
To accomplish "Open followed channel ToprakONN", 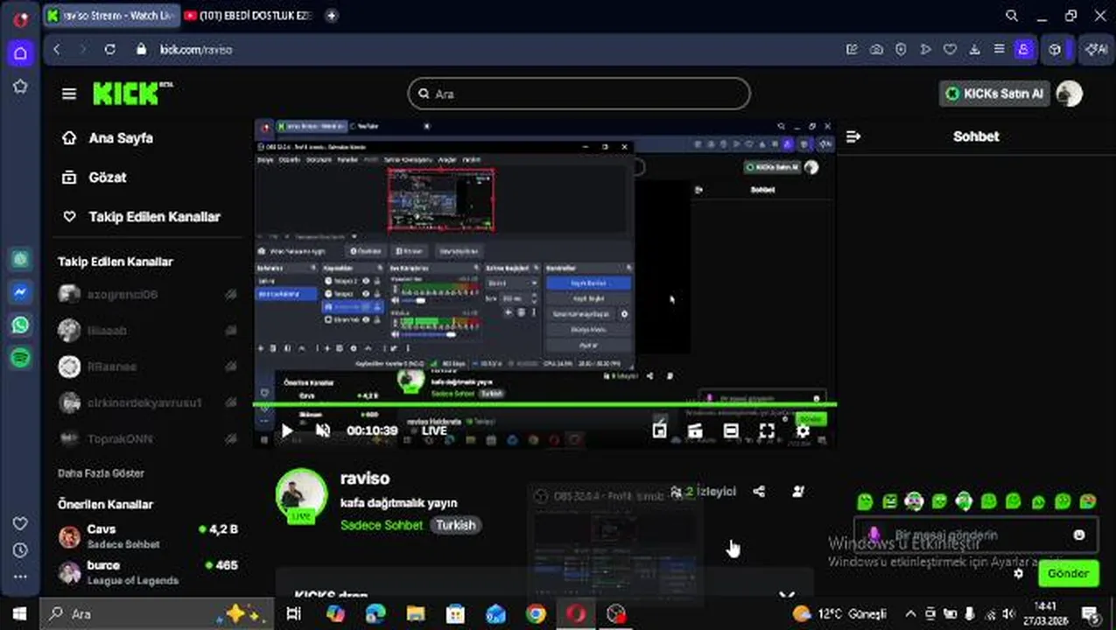I will click(x=147, y=438).
